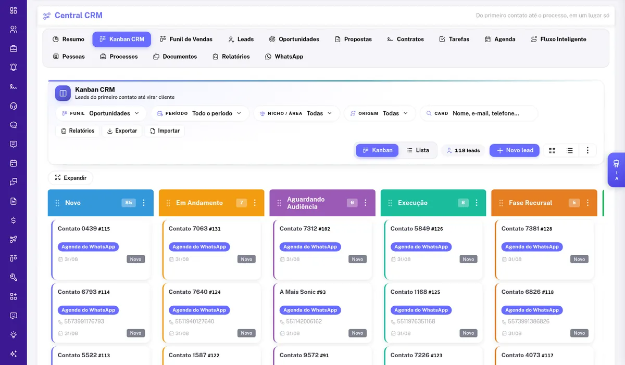Go to the Agenda tab
Viewport: 625px width, 365px height.
500,40
